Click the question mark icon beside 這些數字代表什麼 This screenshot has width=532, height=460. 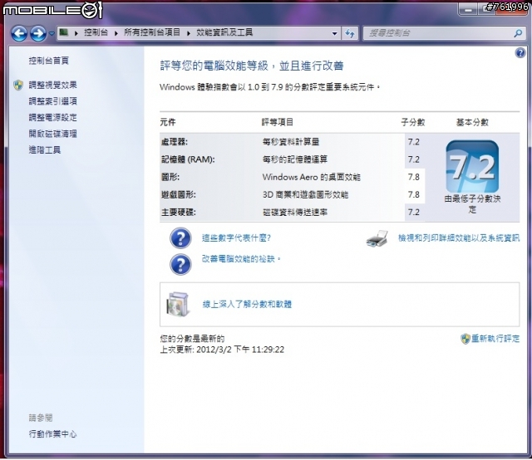tap(180, 239)
